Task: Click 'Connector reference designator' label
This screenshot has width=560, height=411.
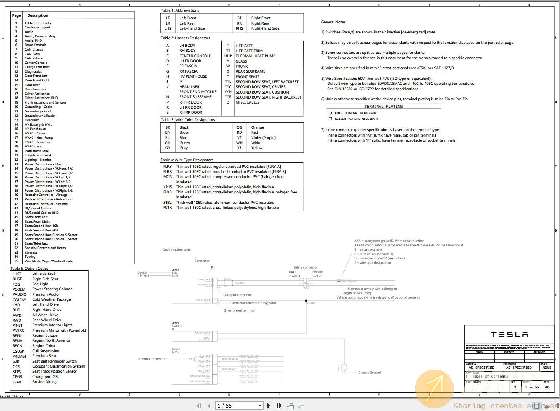Action: [253, 303]
